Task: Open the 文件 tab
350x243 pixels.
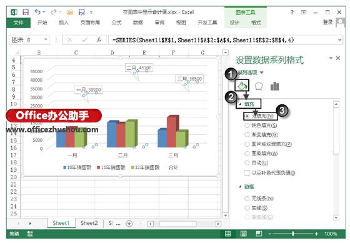Action: point(19,22)
